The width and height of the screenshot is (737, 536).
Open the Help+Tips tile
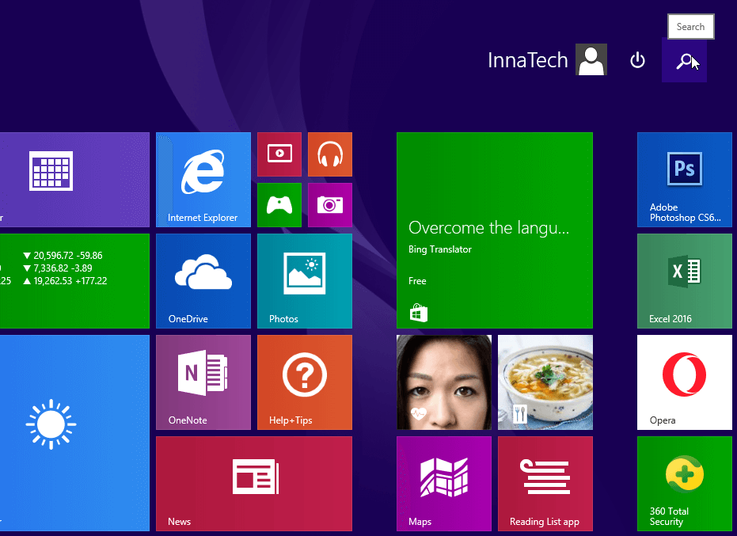[x=305, y=382]
